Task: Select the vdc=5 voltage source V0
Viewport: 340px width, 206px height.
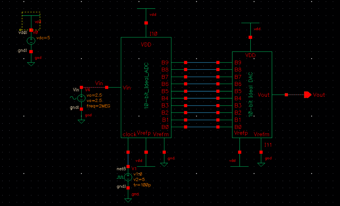Action: tap(31, 40)
